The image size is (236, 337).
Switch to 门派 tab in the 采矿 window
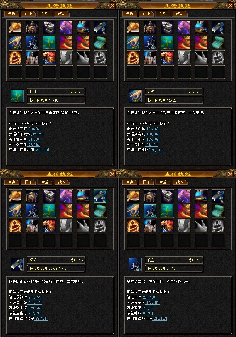(28, 182)
